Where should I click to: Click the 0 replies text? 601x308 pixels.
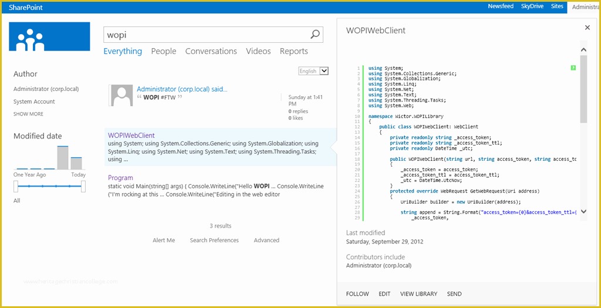coord(298,111)
